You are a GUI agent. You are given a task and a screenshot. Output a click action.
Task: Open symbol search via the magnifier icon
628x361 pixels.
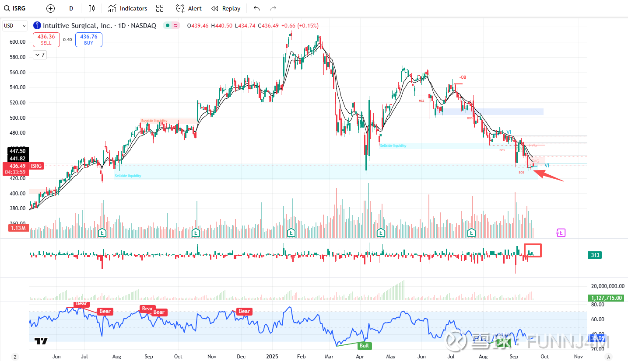click(x=7, y=8)
